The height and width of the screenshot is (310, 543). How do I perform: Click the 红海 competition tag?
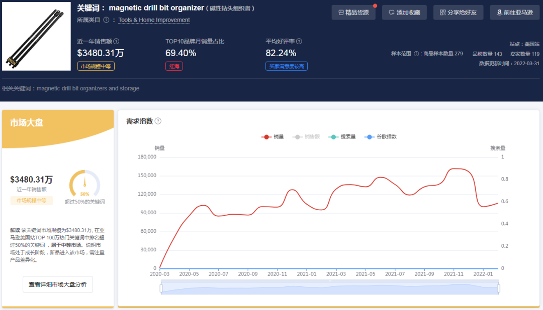coord(174,66)
